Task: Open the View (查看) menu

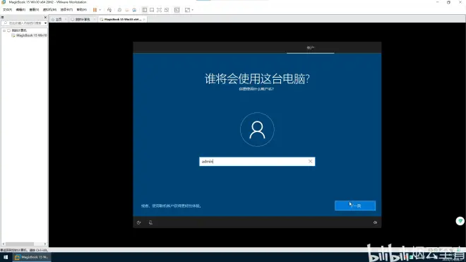Action: (34, 10)
